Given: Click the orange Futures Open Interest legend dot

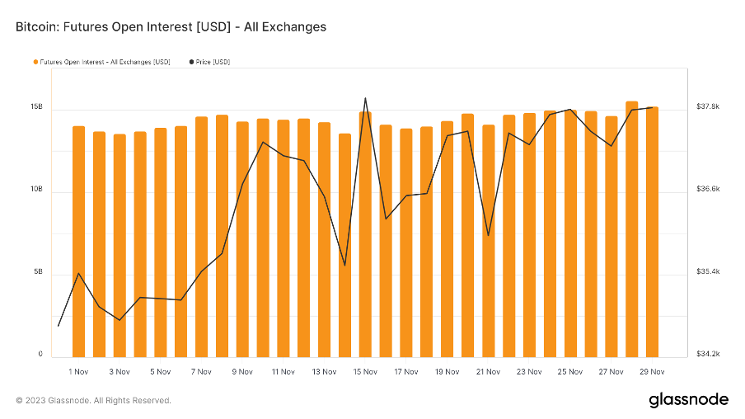Looking at the screenshot, I should click(x=35, y=62).
